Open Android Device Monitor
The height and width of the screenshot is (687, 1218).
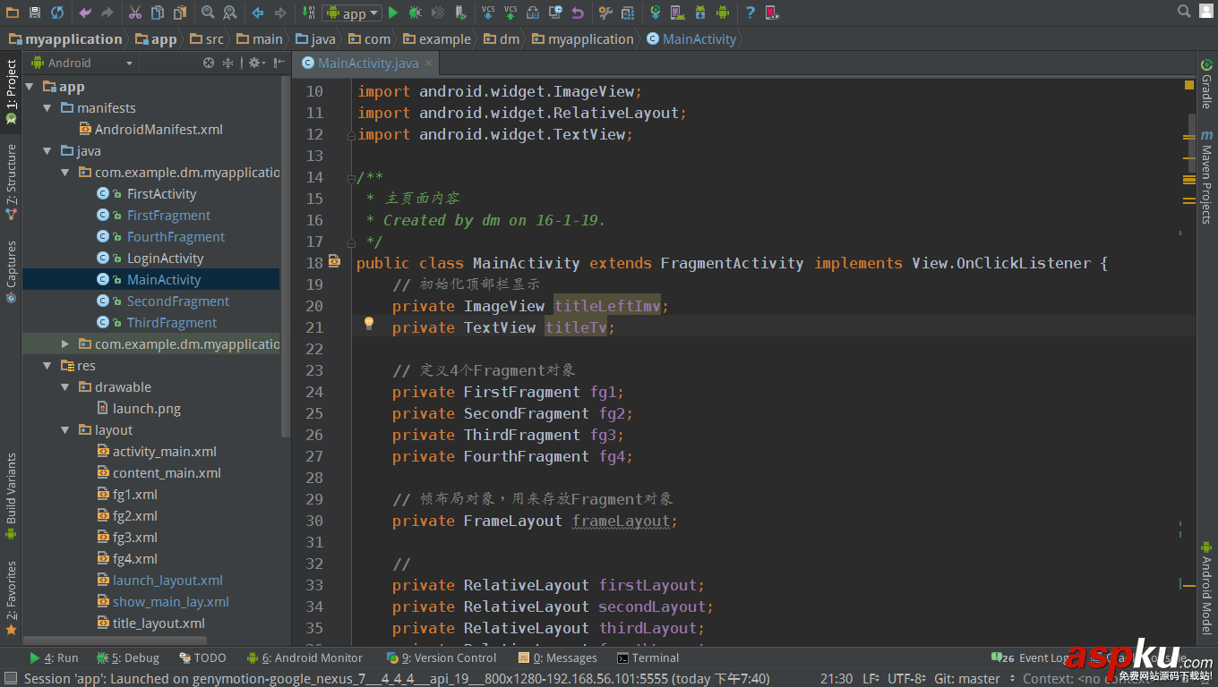722,13
